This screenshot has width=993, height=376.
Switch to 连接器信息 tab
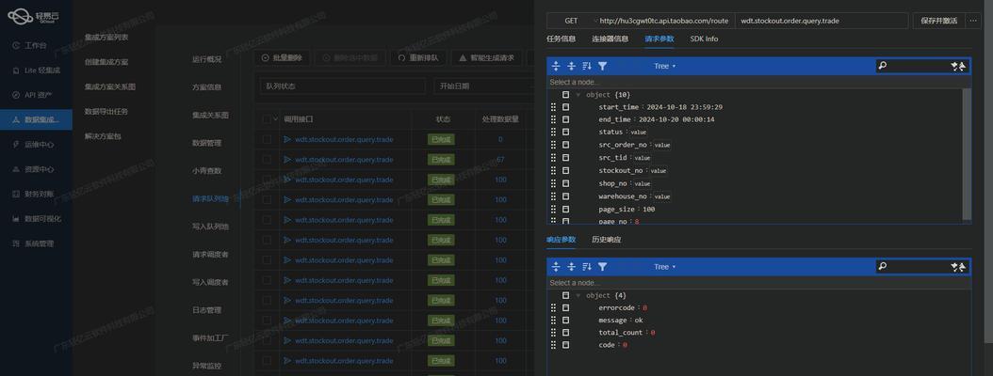point(610,39)
